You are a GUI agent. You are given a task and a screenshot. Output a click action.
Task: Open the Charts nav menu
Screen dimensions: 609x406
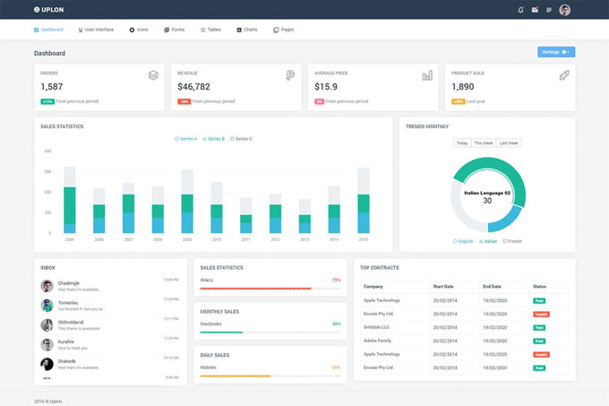247,30
